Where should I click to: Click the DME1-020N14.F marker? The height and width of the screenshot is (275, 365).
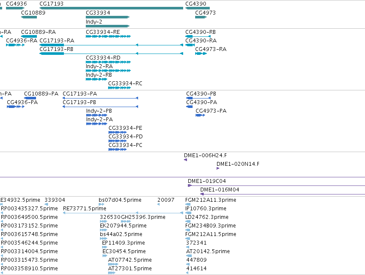pyautogui.click(x=218, y=168)
